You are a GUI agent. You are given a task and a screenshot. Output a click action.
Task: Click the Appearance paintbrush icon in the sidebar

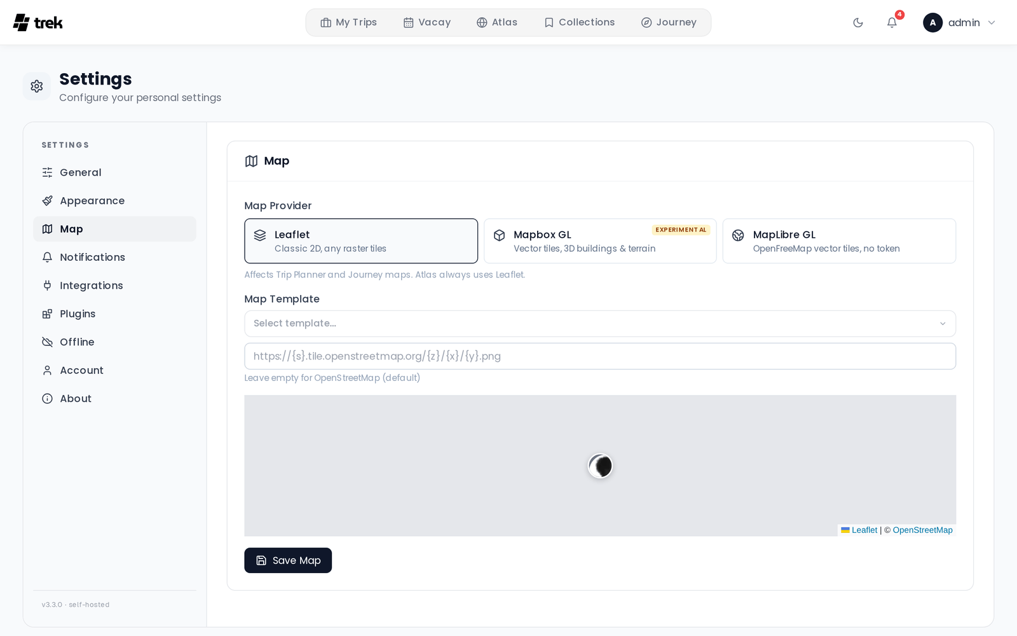point(48,201)
